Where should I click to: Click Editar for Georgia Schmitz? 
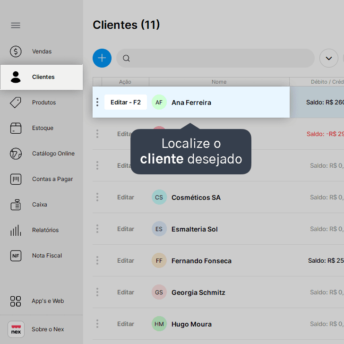click(x=126, y=292)
